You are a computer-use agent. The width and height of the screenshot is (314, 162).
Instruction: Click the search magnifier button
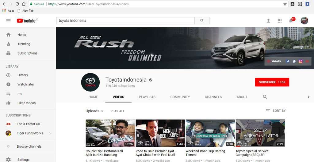(202, 20)
